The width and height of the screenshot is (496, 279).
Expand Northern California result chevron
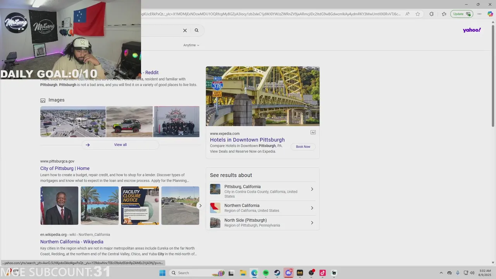click(312, 208)
